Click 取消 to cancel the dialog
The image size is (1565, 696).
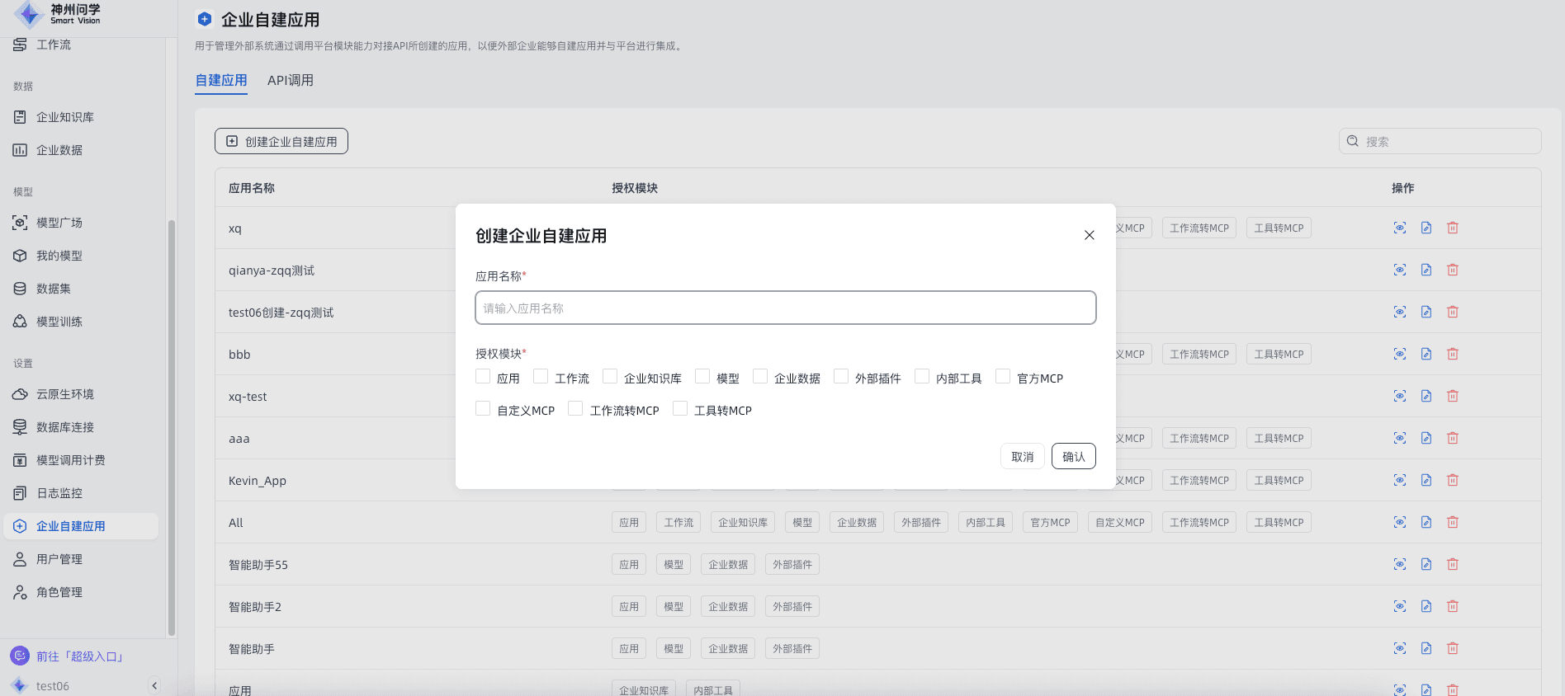pos(1022,456)
